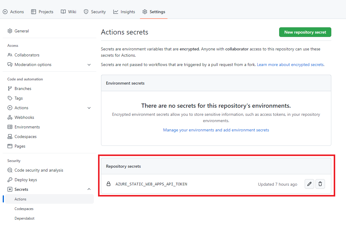This screenshot has width=346, height=225.
Task: Open the Wiki tab
Action: tap(68, 12)
